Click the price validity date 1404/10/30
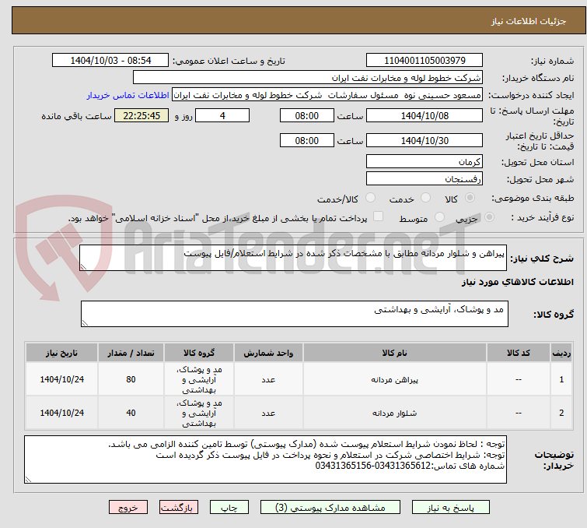The height and width of the screenshot is (528, 587). (x=425, y=141)
